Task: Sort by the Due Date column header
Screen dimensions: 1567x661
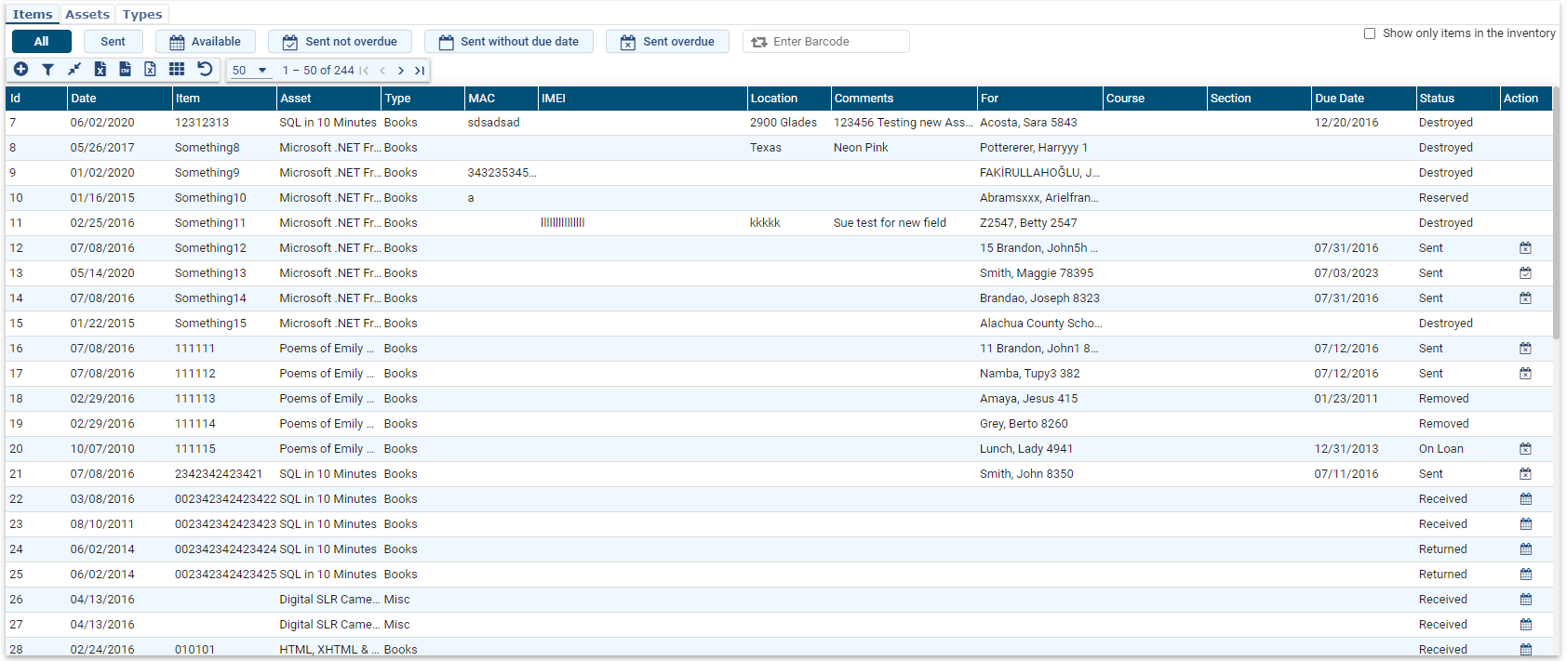Action: [1339, 99]
